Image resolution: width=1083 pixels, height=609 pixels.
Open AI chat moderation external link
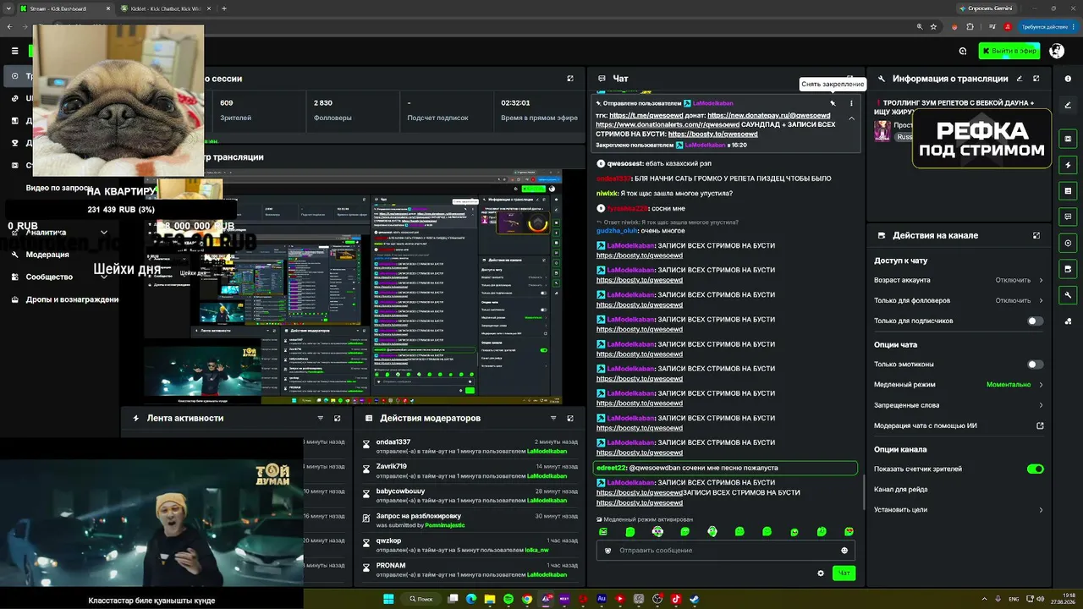pyautogui.click(x=959, y=426)
